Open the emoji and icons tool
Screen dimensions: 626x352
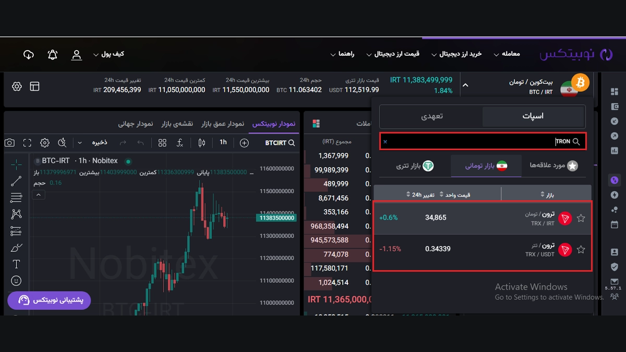16,281
